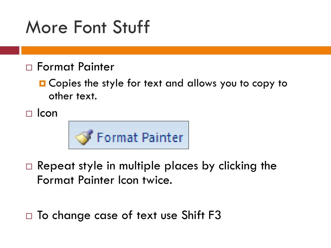Image resolution: width=331 pixels, height=248 pixels.
Task: Click the Shift F3 shortcut text
Action: pyautogui.click(x=201, y=215)
